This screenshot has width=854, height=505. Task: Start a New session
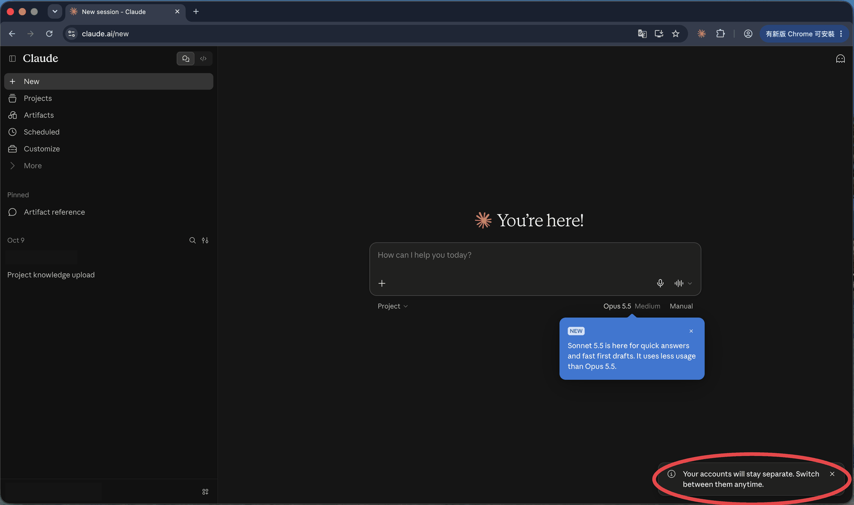pos(109,81)
